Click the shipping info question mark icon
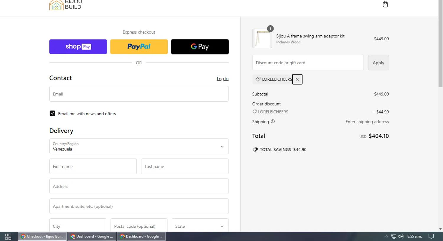Viewport: 443px width, 241px height. point(273,121)
